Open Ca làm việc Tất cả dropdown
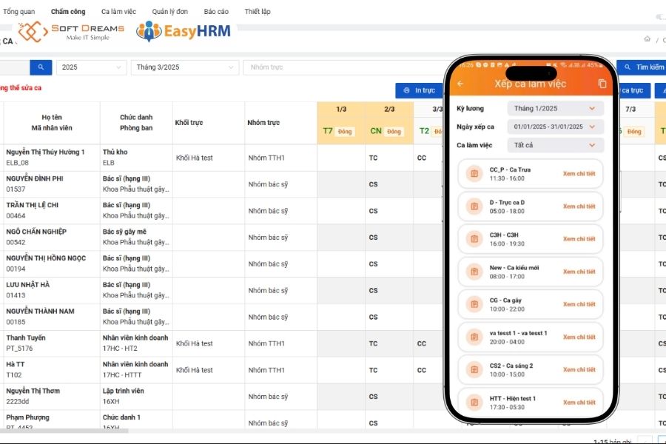The width and height of the screenshot is (666, 444). 555,145
